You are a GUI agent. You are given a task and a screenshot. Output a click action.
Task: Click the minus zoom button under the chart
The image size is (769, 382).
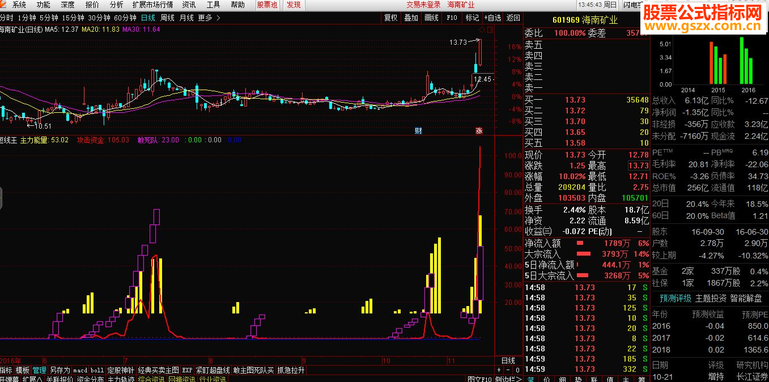[x=508, y=370]
